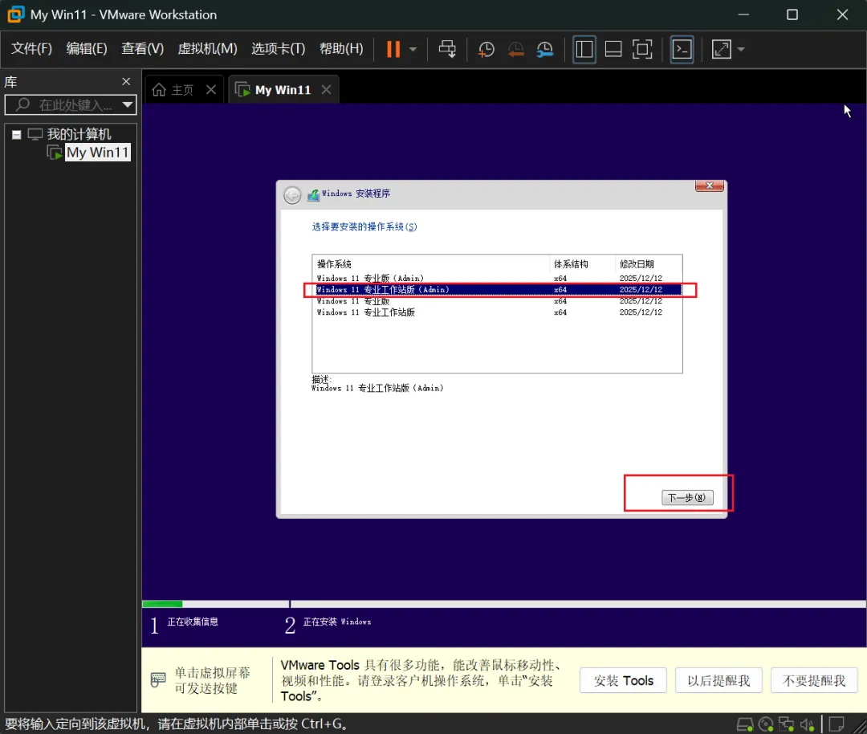Screen dimensions: 867x734
Task: Click the sound card status icon
Action: click(808, 724)
